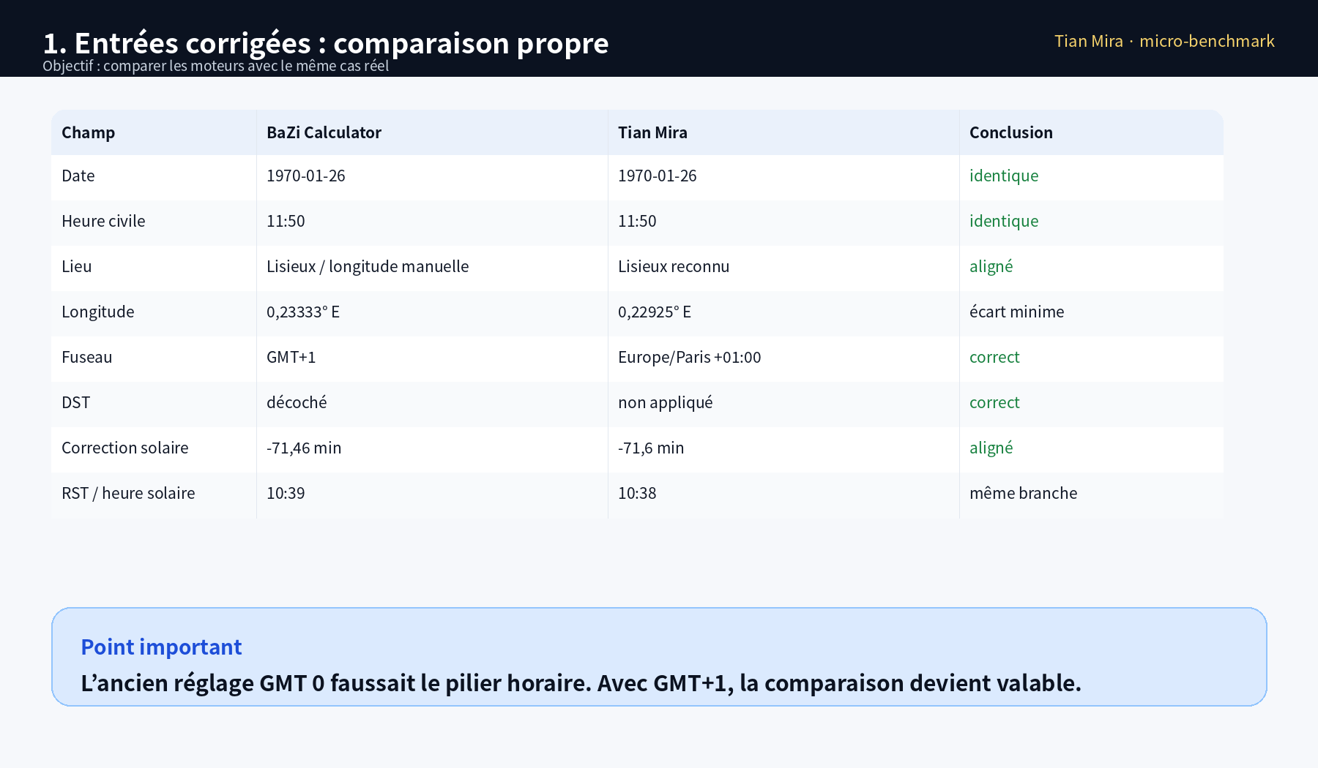Click the 'décoché' cell
1318x768 pixels.
(x=297, y=402)
